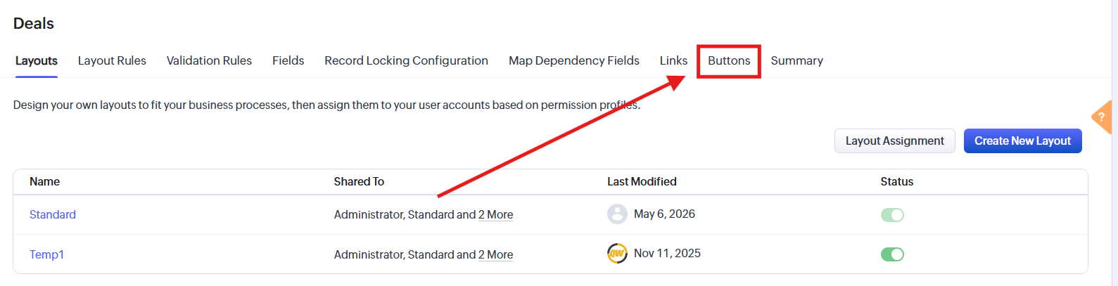View the Summary tab
The width and height of the screenshot is (1118, 286).
(796, 60)
